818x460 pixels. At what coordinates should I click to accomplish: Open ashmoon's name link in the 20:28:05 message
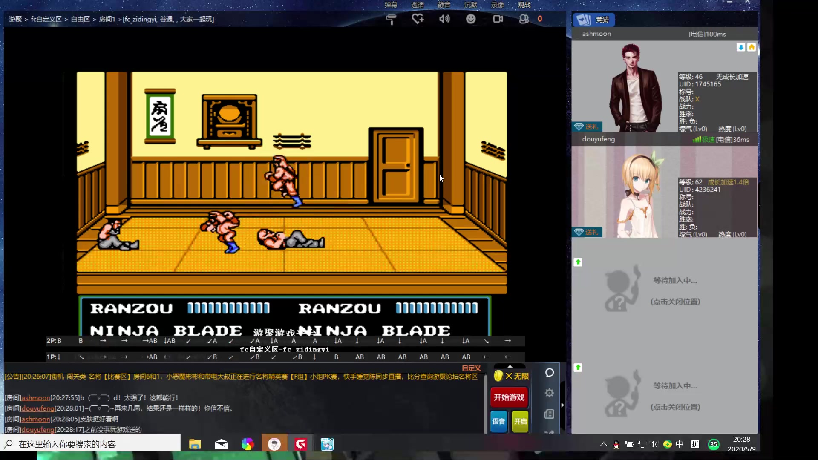(36, 419)
